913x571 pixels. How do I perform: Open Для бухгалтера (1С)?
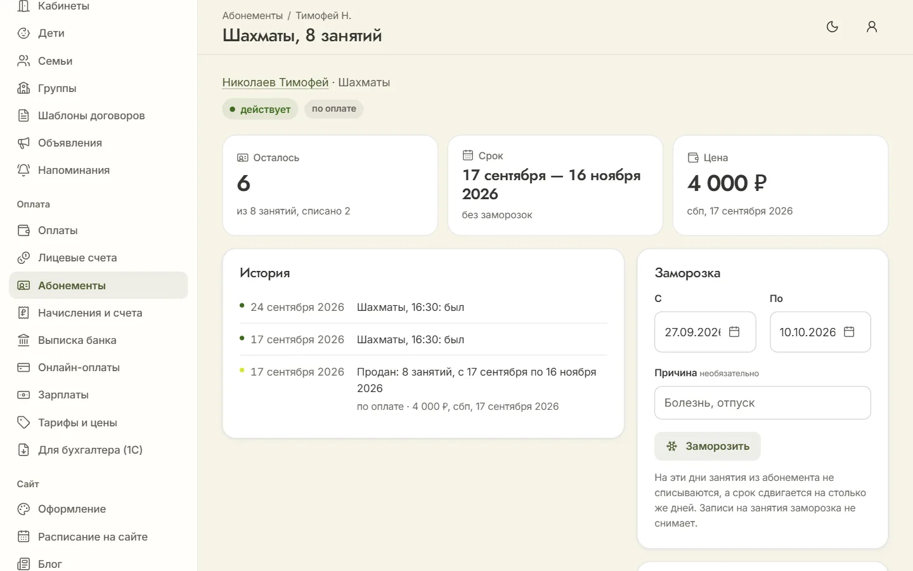tap(98, 450)
